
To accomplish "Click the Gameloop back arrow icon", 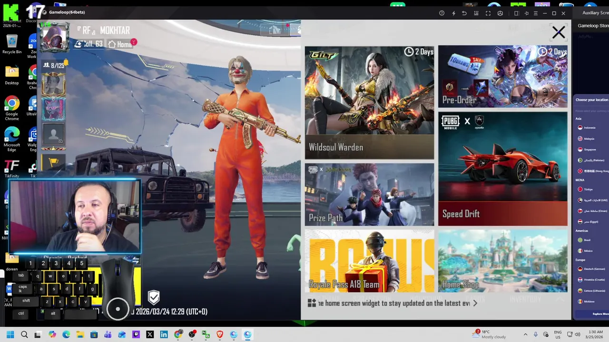I will [x=464, y=13].
